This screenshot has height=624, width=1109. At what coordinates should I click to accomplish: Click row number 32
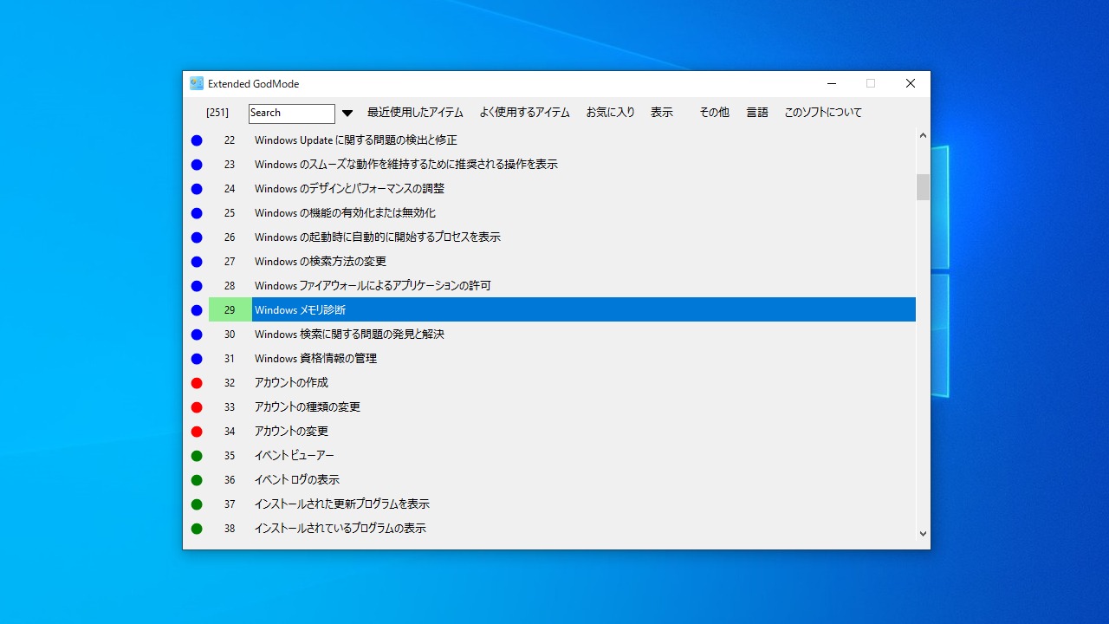point(230,383)
